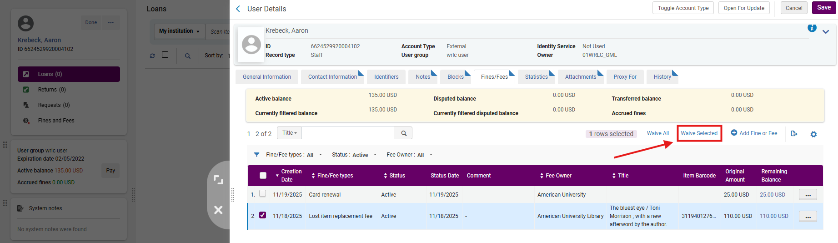The width and height of the screenshot is (838, 243).
Task: Click the back arrow beside User Details
Action: coord(238,9)
